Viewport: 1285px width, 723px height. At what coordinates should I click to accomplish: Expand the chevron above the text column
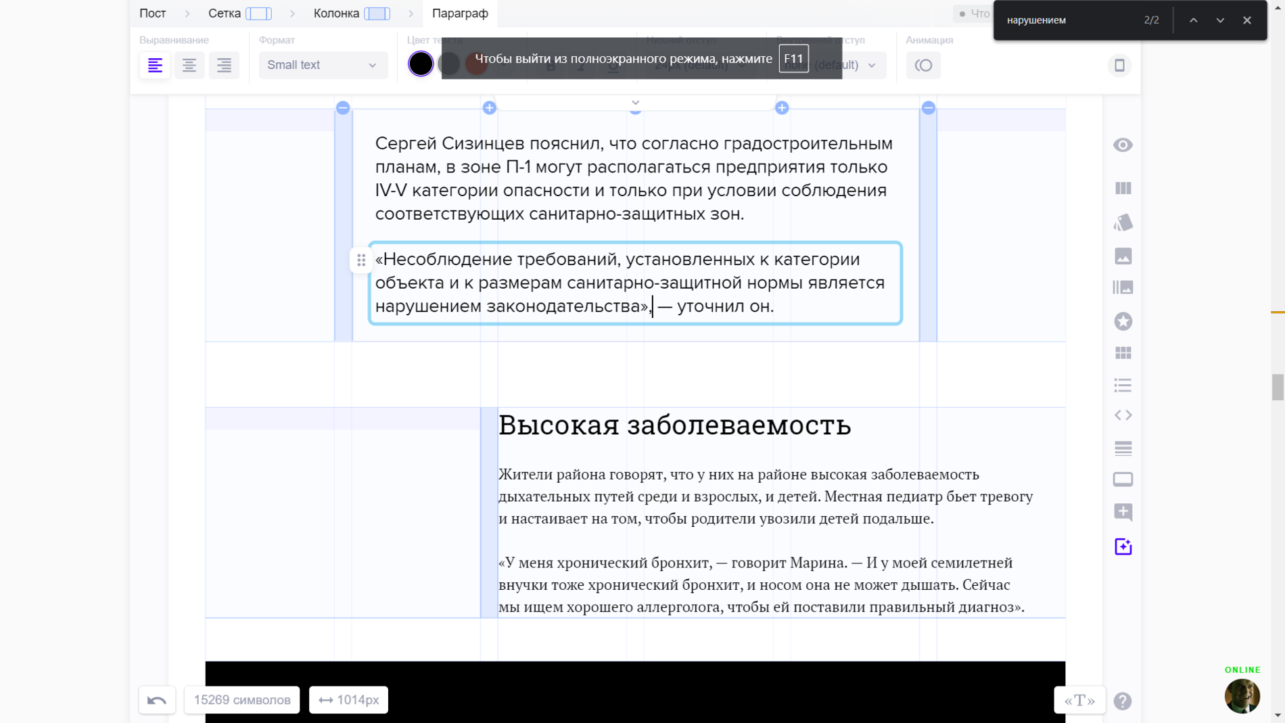click(x=635, y=103)
